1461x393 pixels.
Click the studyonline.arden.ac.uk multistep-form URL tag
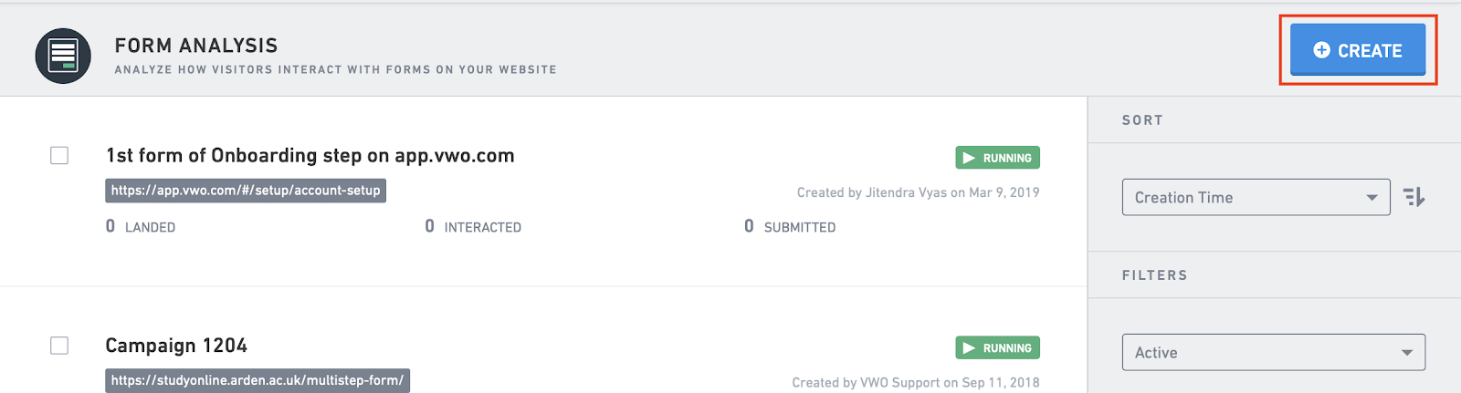pos(258,380)
